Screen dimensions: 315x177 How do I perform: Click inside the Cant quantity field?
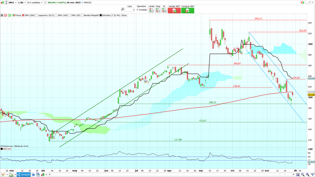[x=130, y=10]
